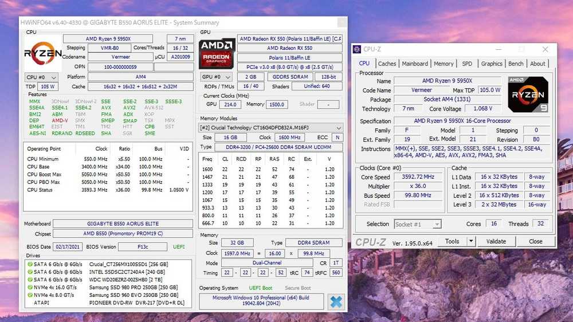Viewport: 573px width, 322px height.
Task: Click the Max TDP 105.0 W value in CPU-Z
Action: [490, 90]
